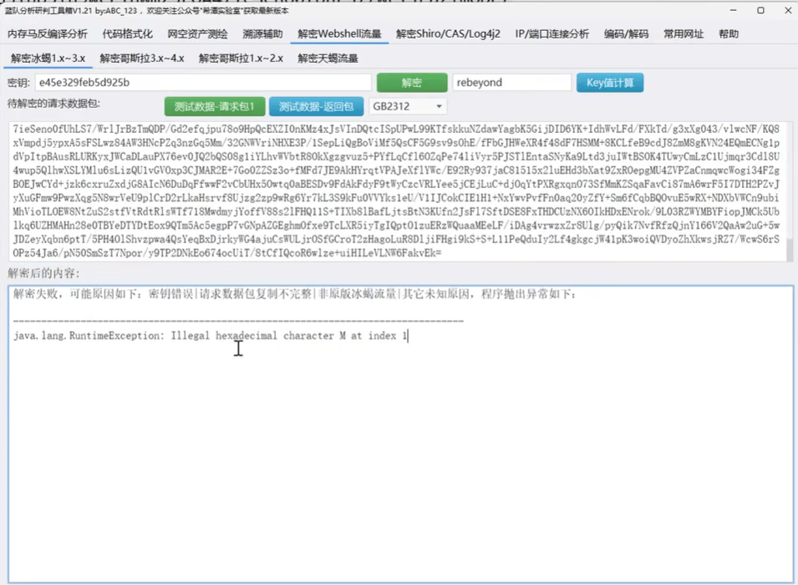
Task: Click the 解密失败 failure message line
Action: pos(294,294)
